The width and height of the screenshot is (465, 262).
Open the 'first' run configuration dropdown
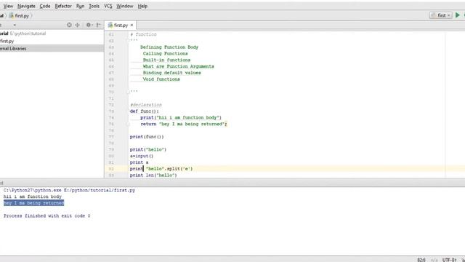click(440, 15)
